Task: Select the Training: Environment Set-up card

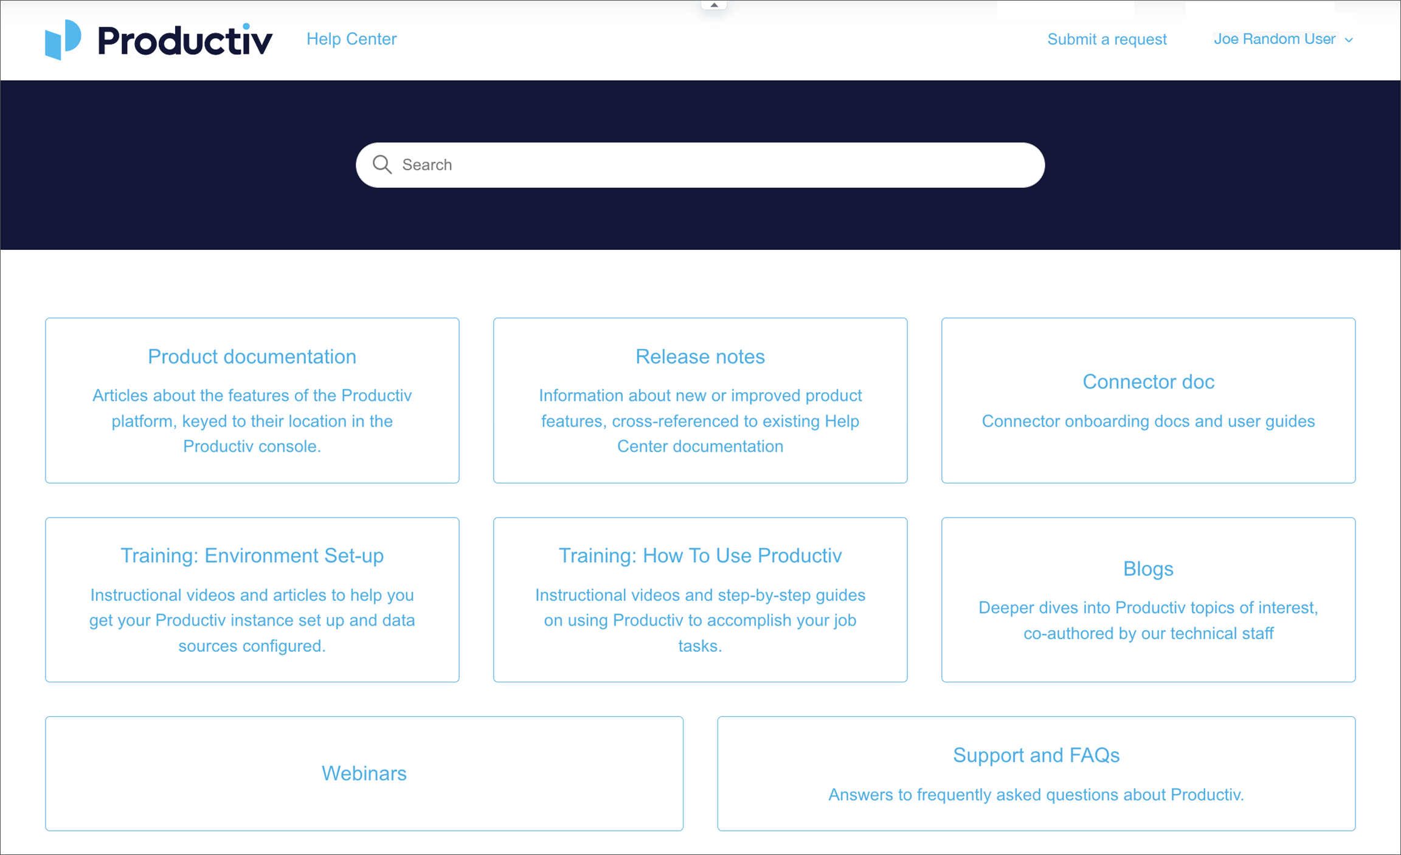Action: (x=252, y=555)
